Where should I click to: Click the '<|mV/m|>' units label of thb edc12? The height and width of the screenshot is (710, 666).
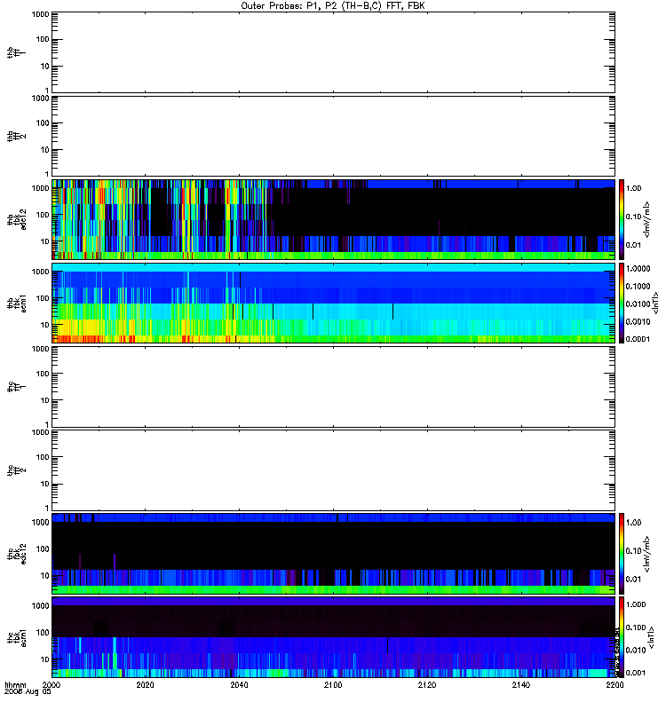tap(647, 219)
